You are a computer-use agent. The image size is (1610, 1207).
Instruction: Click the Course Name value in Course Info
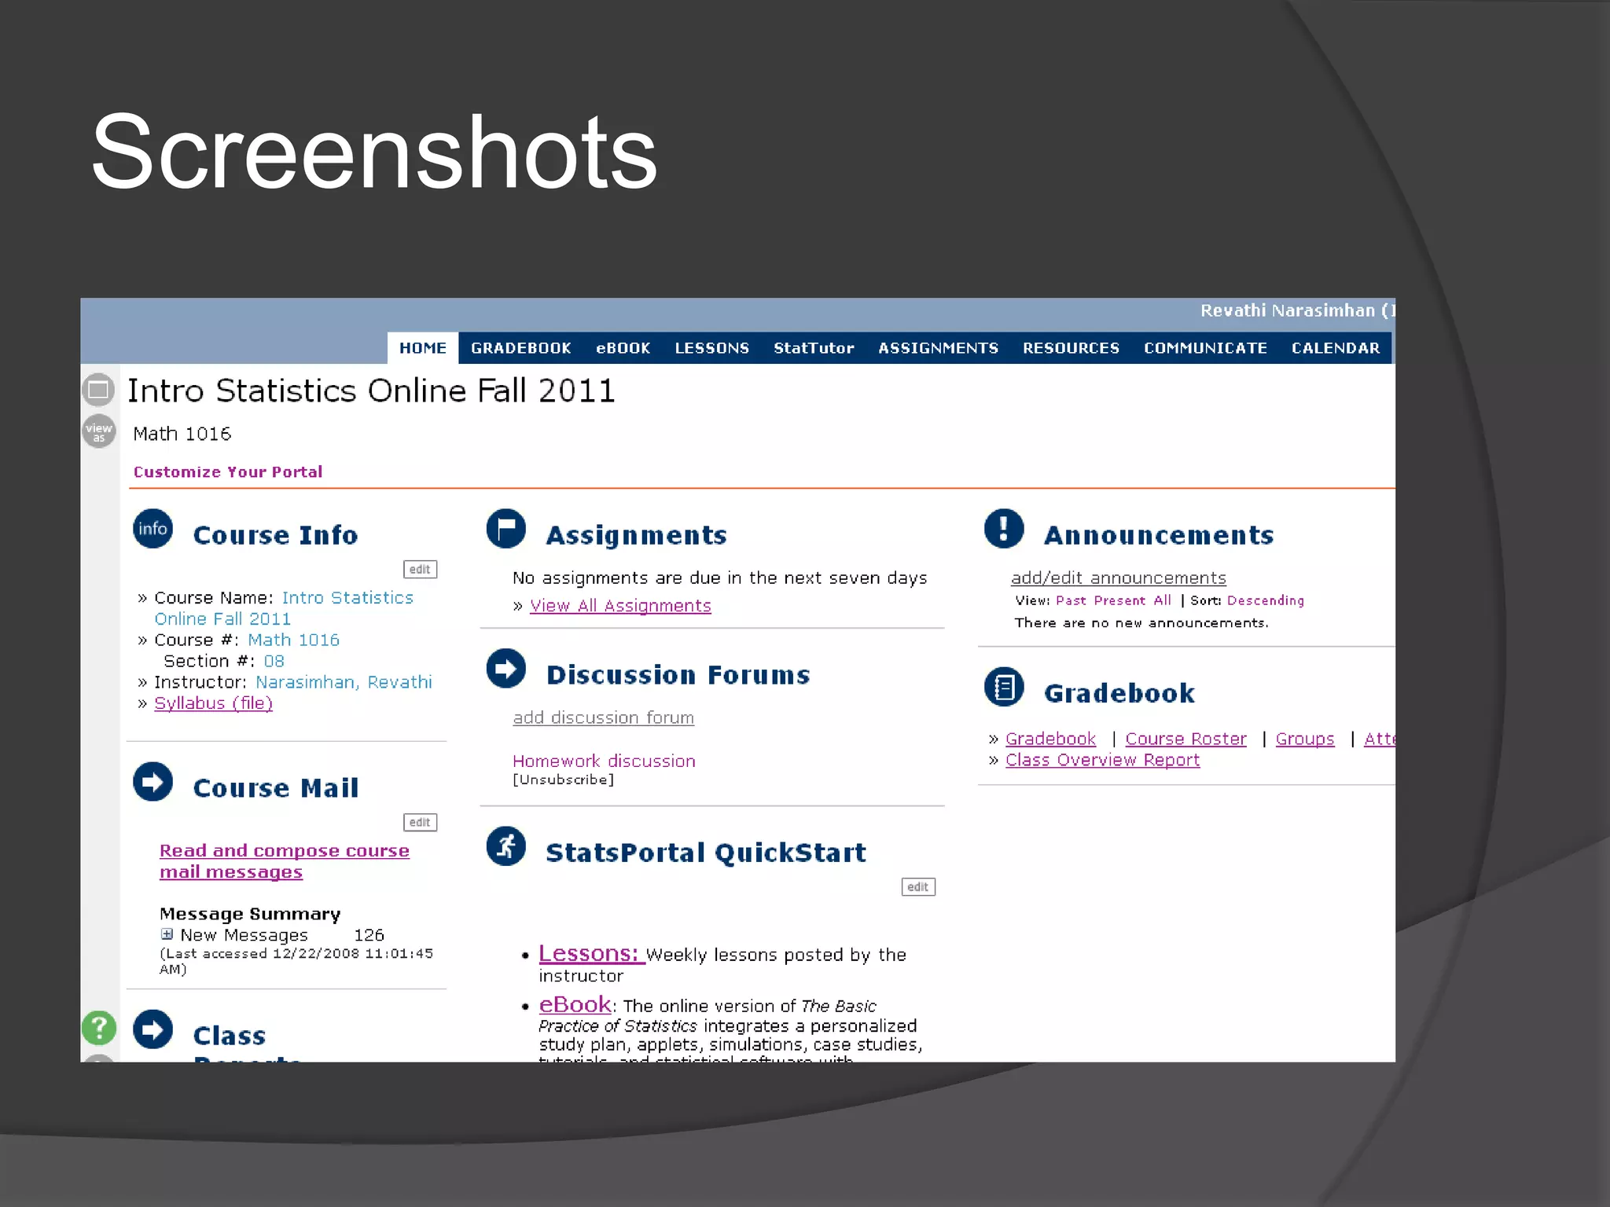[x=283, y=608]
